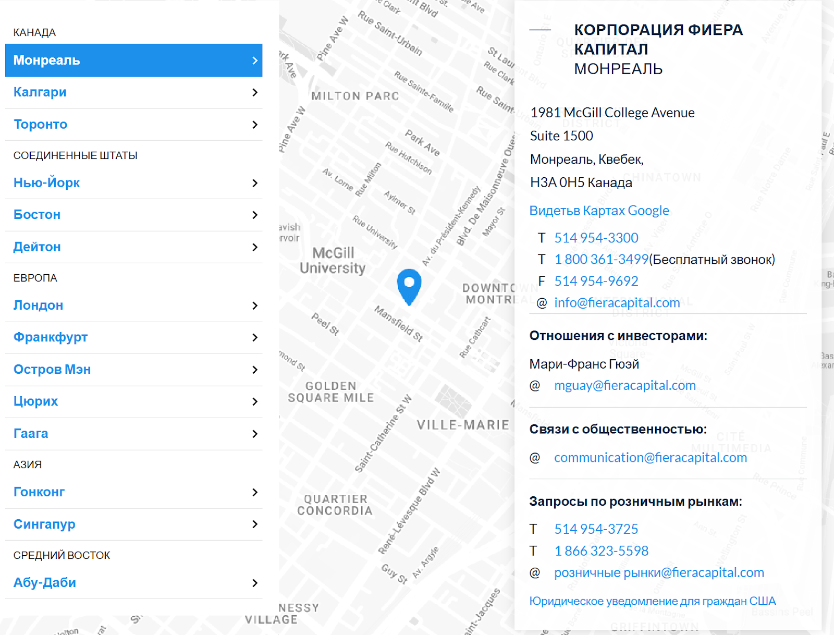
Task: Click the McGill University map label
Action: coord(333,261)
